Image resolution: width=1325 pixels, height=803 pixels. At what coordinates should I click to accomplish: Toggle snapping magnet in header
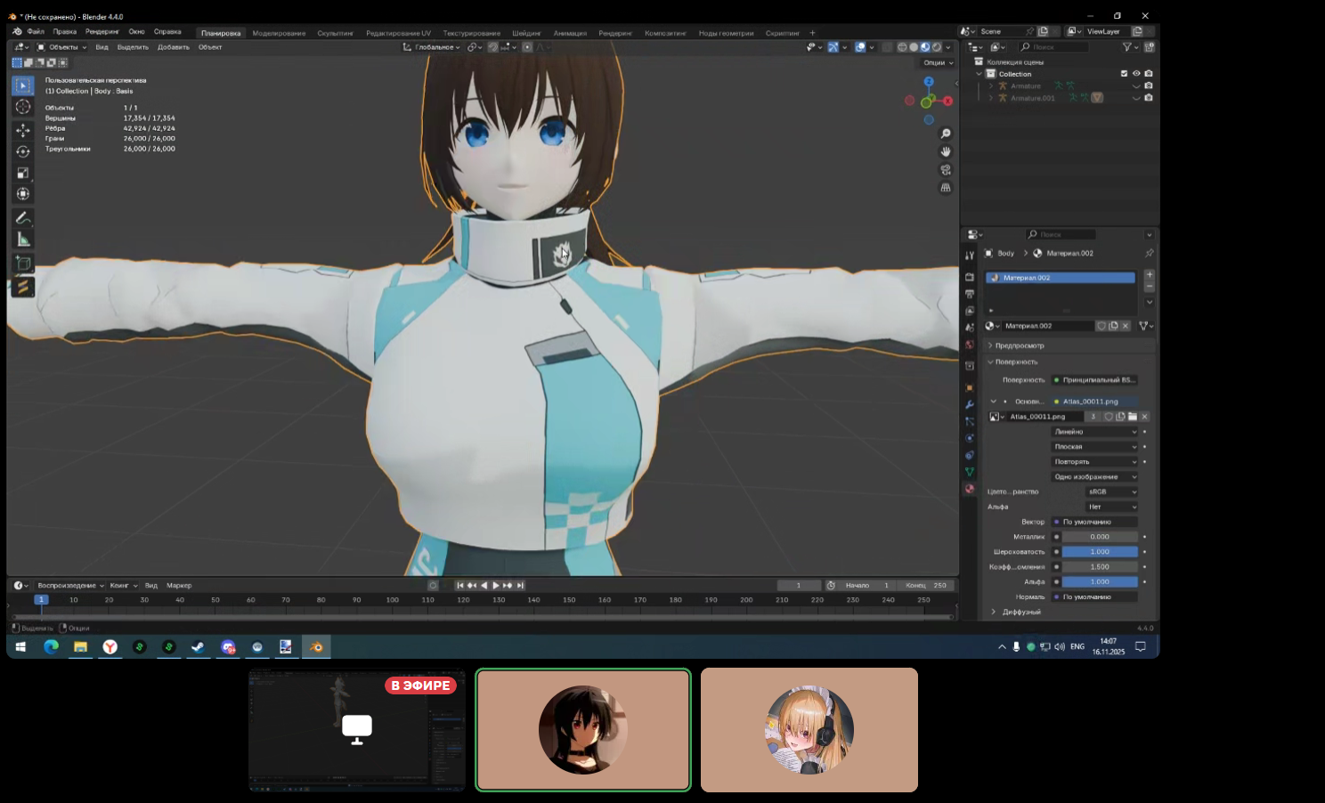tap(492, 47)
